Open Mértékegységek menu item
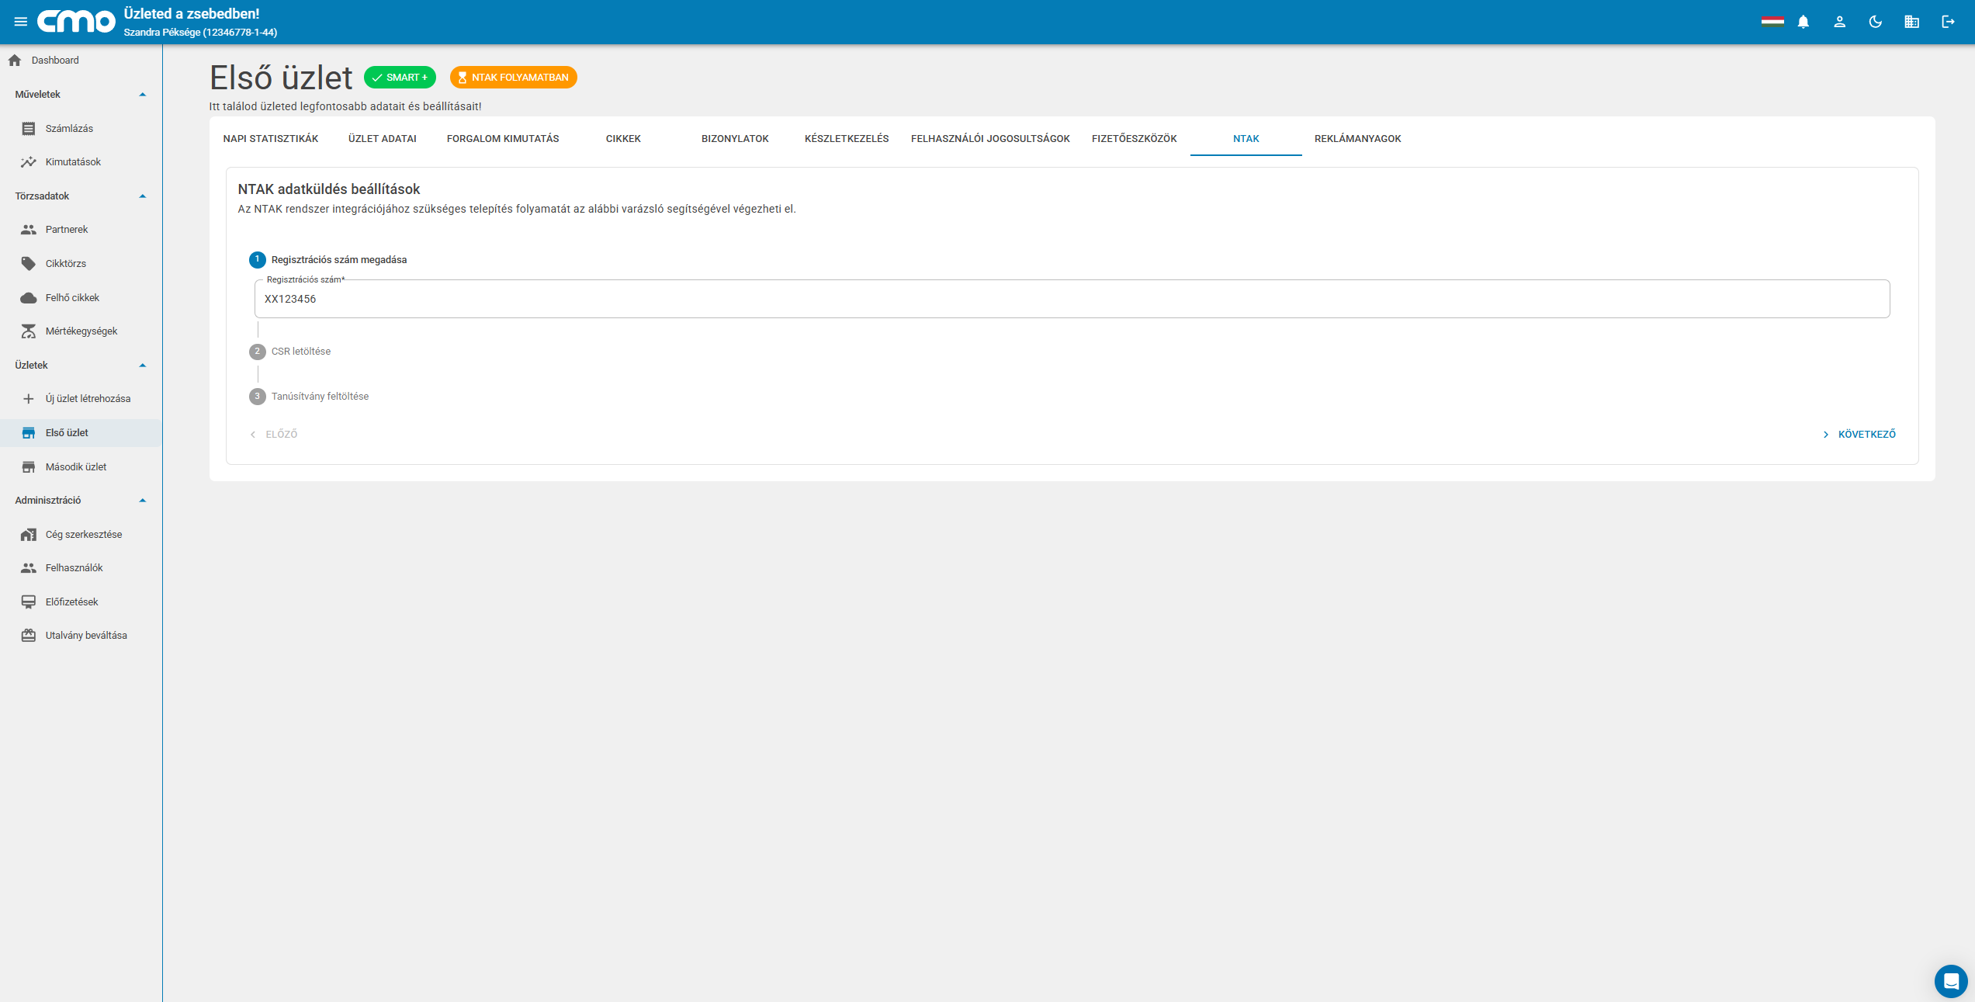 point(81,331)
